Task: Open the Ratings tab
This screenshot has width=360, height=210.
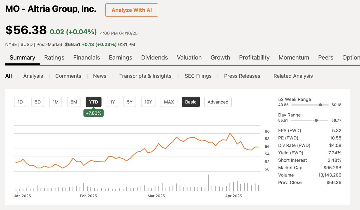Action: click(54, 57)
